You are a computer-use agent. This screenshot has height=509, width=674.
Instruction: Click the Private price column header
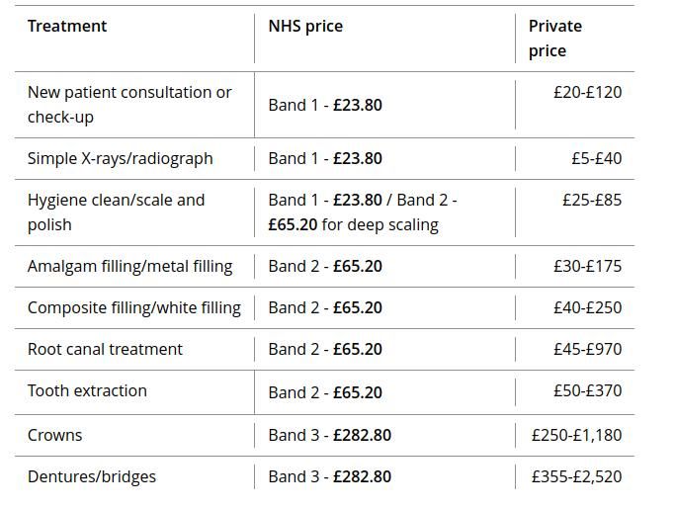[x=555, y=39]
